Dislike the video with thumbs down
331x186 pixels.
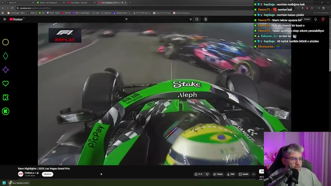point(207,174)
